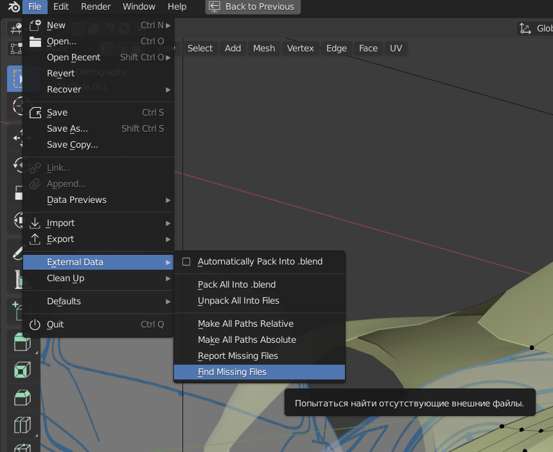Click the New file icon

point(35,26)
